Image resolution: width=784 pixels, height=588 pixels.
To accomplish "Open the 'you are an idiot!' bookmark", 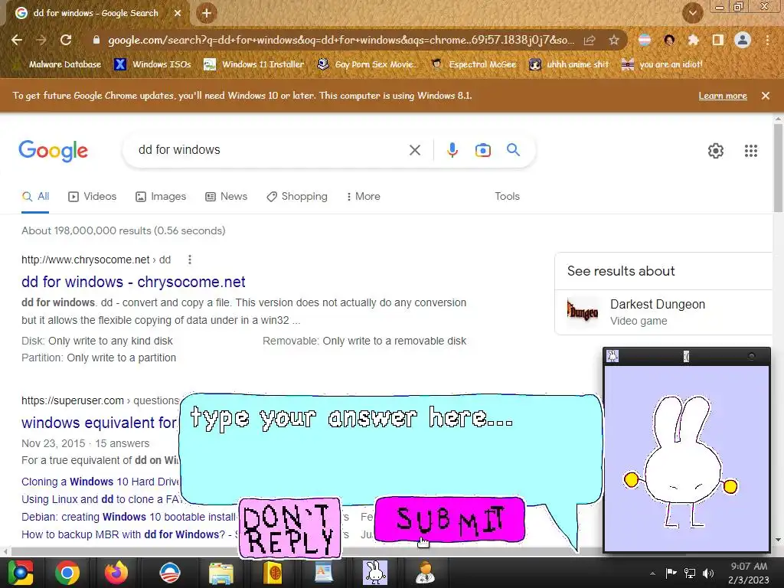I will point(662,64).
